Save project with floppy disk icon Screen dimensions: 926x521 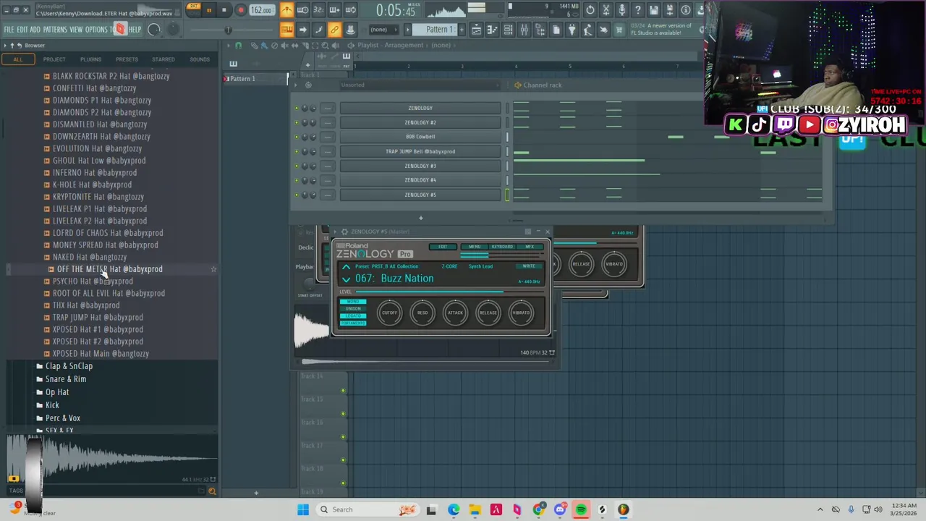(653, 10)
